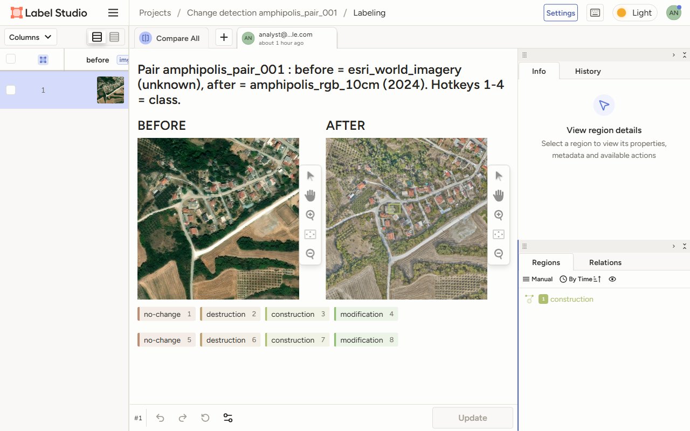This screenshot has height=431, width=690.
Task: Change the Manual region grouping option
Action: click(x=538, y=279)
